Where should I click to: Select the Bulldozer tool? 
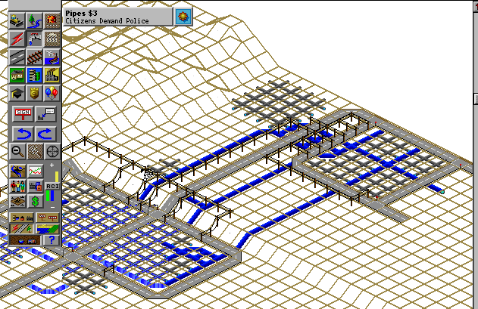(17, 20)
